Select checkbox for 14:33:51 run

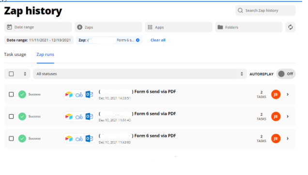coord(11,94)
